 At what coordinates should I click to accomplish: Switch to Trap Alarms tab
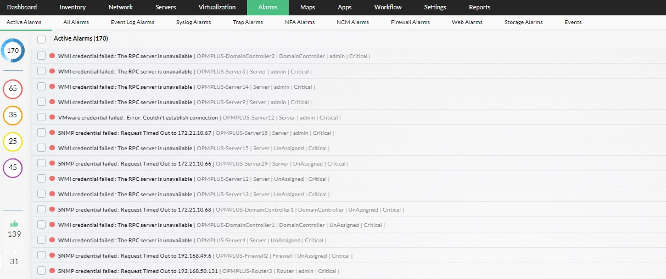pyautogui.click(x=248, y=22)
